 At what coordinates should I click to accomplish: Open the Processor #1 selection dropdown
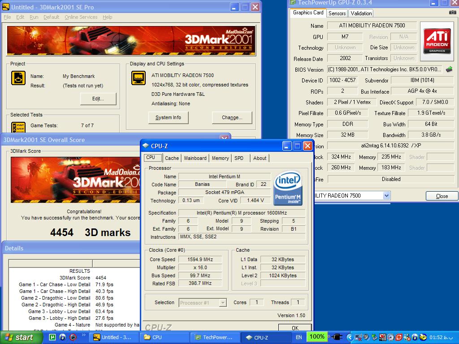223,302
